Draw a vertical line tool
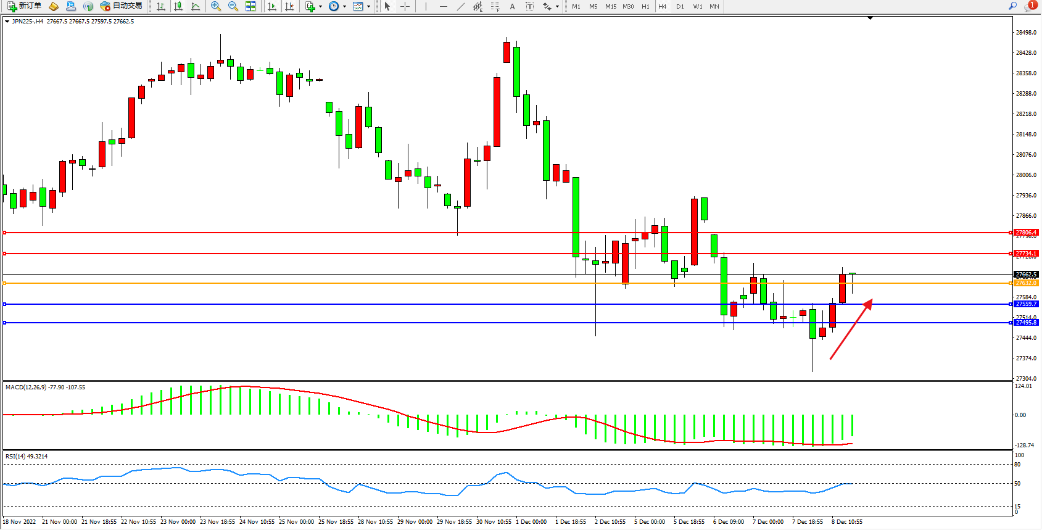The image size is (1042, 530). (426, 6)
